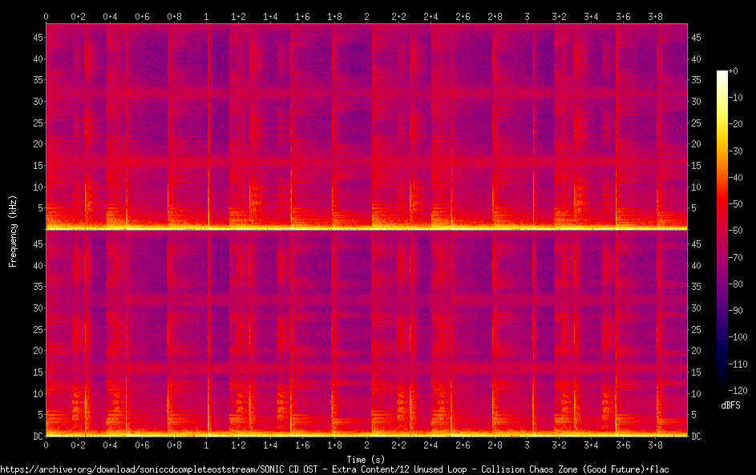756x475 pixels.
Task: Click the 1.6 tick on bottom time axis
Action: pos(302,445)
